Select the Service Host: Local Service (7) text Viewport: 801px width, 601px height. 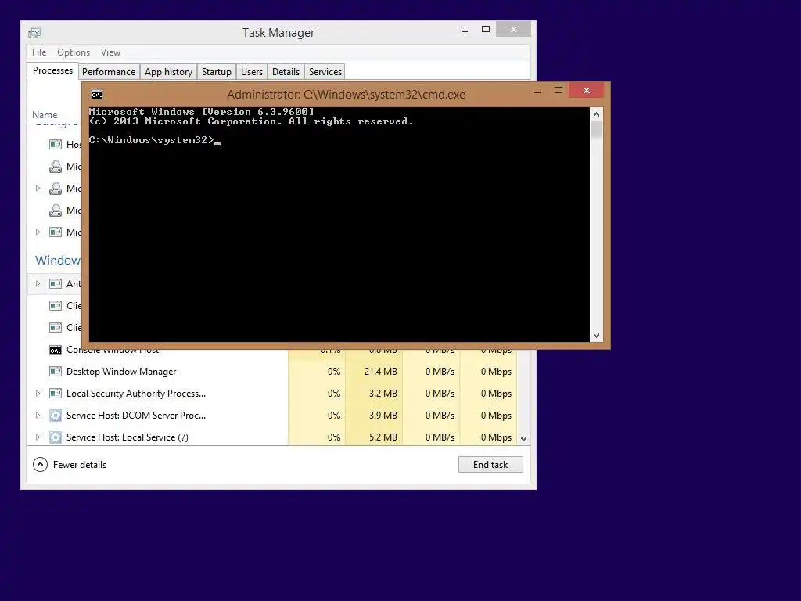(x=128, y=437)
